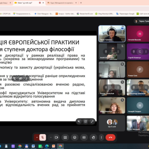Click speaking indicator on Тарас Гуменюк's tile
The image size is (149, 149).
pos(123,28)
